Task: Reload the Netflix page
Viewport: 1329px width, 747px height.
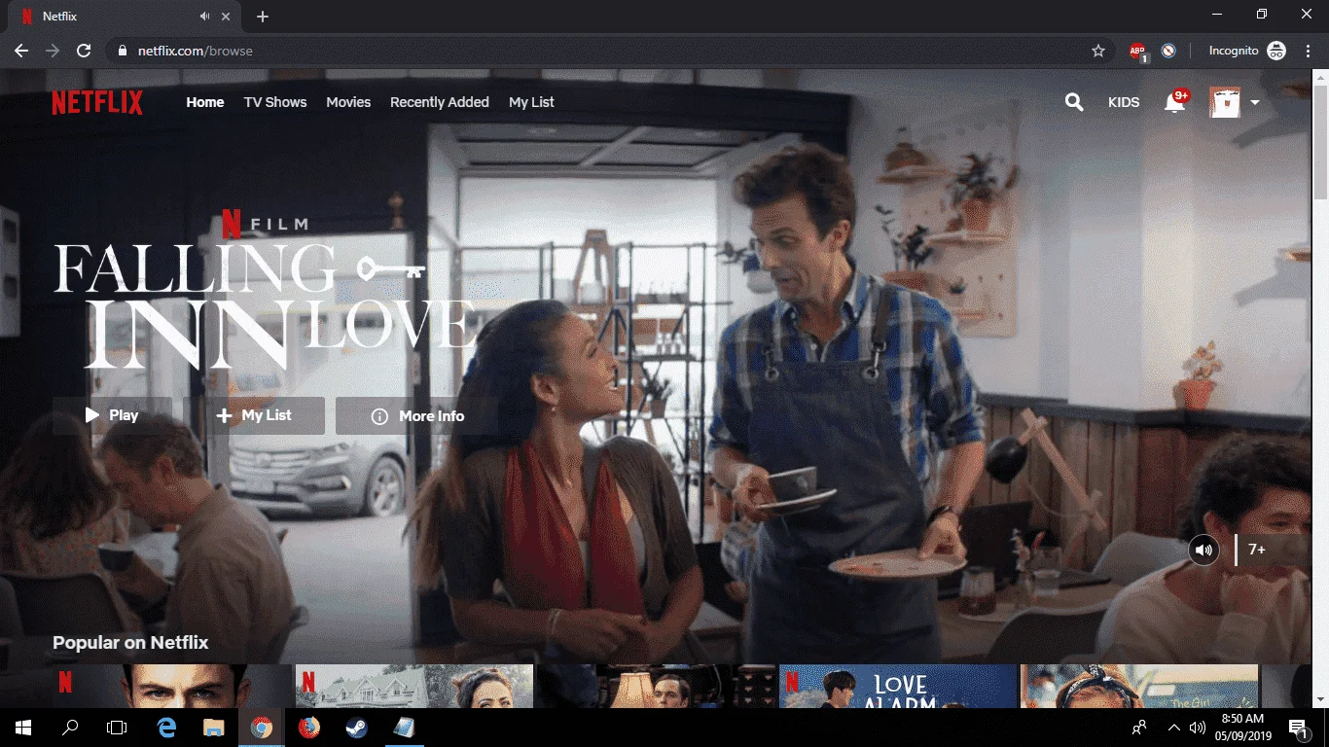Action: tap(84, 51)
